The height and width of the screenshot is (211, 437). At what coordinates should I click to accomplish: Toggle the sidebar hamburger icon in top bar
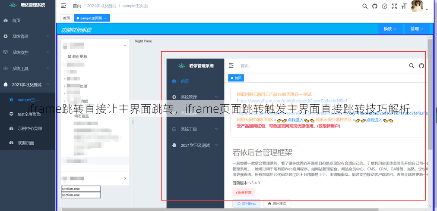pos(63,6)
